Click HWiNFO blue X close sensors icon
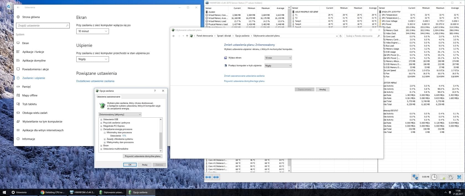465x196 pixels. [459, 177]
